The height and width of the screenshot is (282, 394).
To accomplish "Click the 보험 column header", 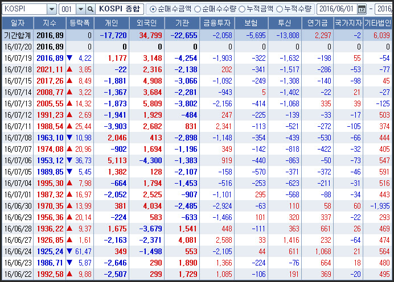I will pos(251,23).
